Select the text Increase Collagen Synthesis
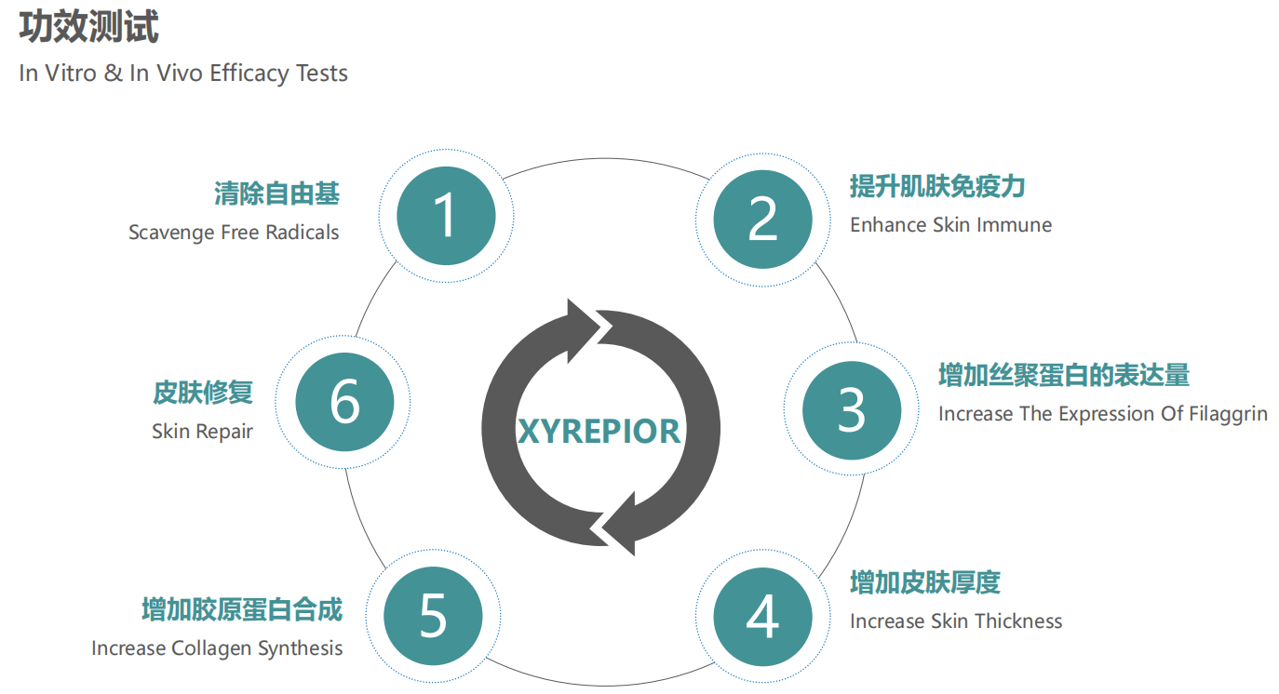The image size is (1279, 694). click(x=217, y=648)
